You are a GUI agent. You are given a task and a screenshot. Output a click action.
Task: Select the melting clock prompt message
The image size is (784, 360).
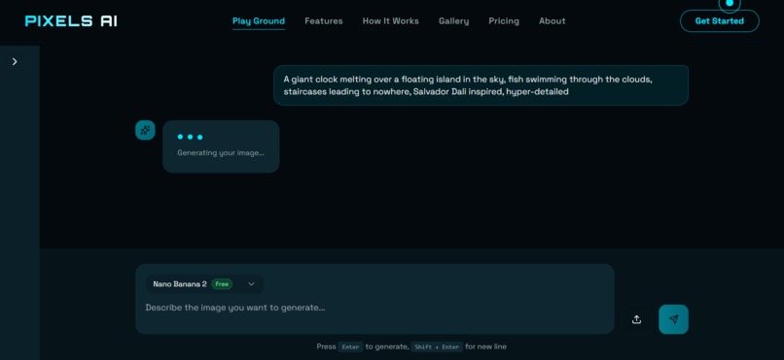[x=481, y=85]
